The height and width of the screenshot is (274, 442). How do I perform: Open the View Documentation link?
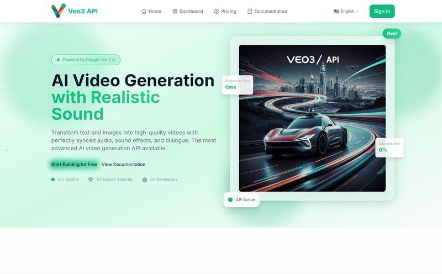pyautogui.click(x=123, y=164)
